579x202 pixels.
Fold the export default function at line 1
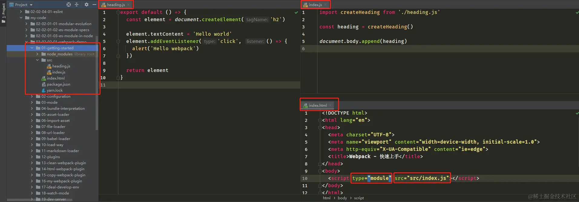click(118, 12)
